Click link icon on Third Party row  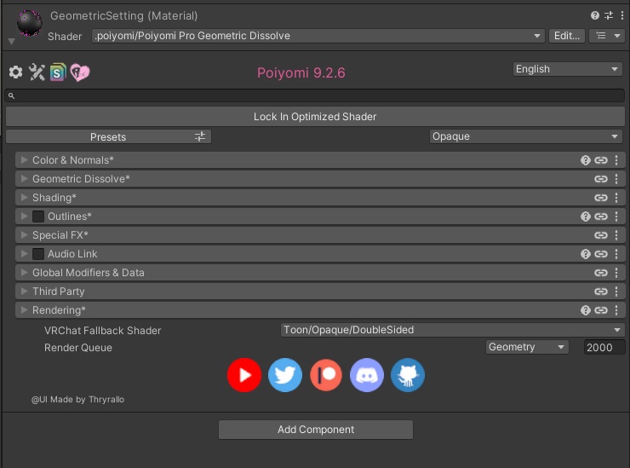click(x=601, y=292)
